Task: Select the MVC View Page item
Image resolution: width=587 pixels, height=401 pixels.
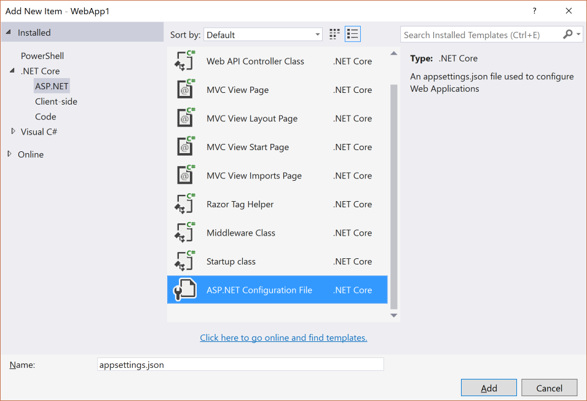Action: pyautogui.click(x=277, y=90)
